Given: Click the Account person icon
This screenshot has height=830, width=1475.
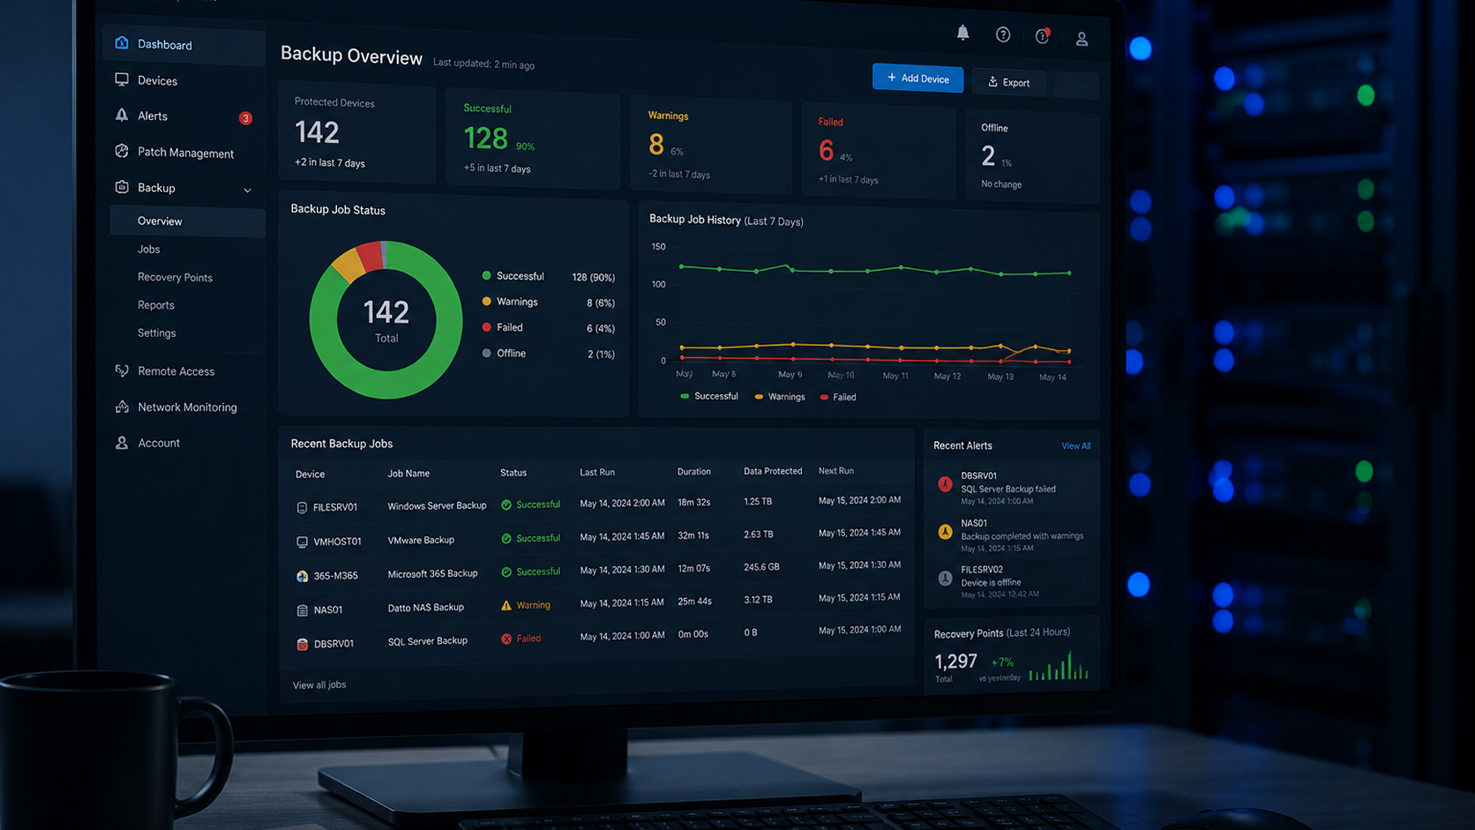Looking at the screenshot, I should pyautogui.click(x=122, y=443).
